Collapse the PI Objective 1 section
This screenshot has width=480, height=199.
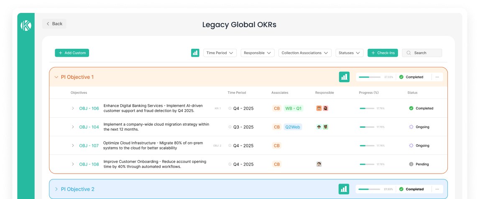tap(56, 77)
